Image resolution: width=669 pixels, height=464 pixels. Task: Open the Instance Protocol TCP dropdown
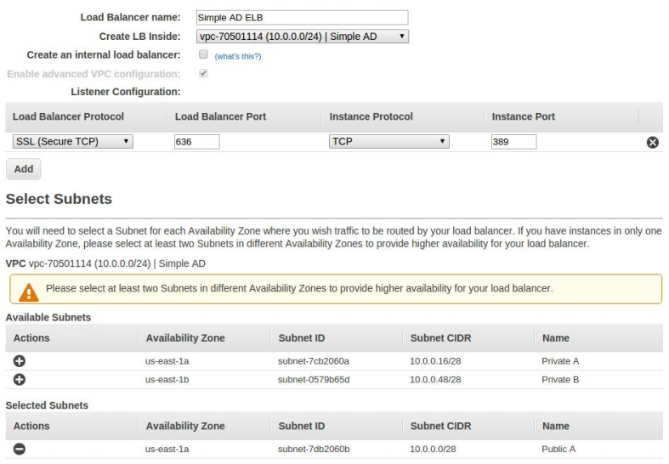pos(388,142)
